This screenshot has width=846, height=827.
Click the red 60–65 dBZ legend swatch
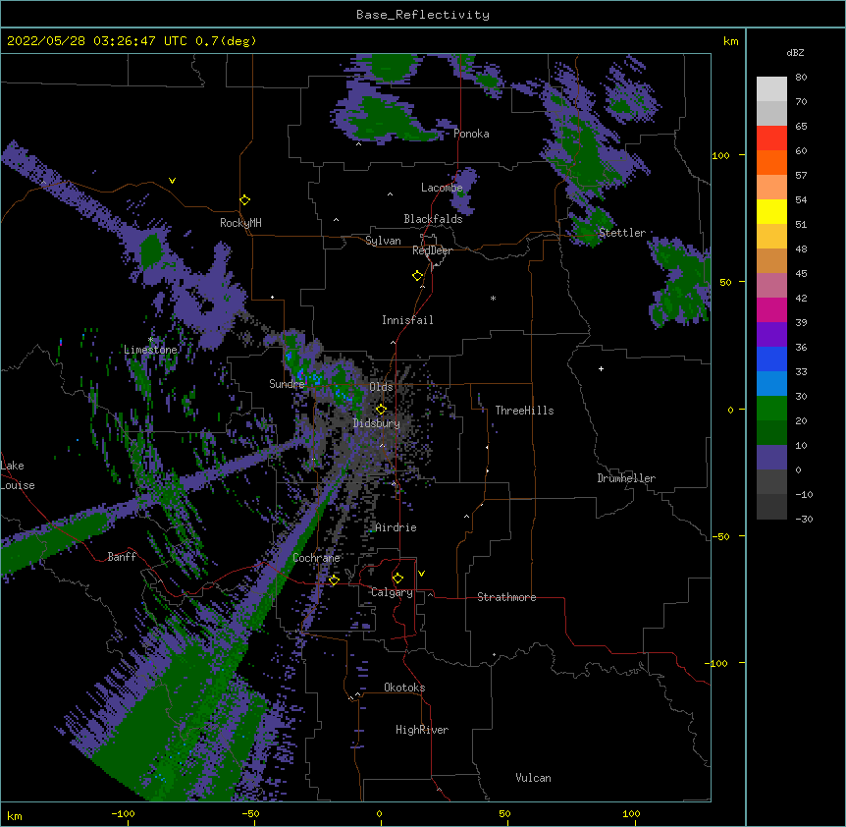tap(771, 138)
